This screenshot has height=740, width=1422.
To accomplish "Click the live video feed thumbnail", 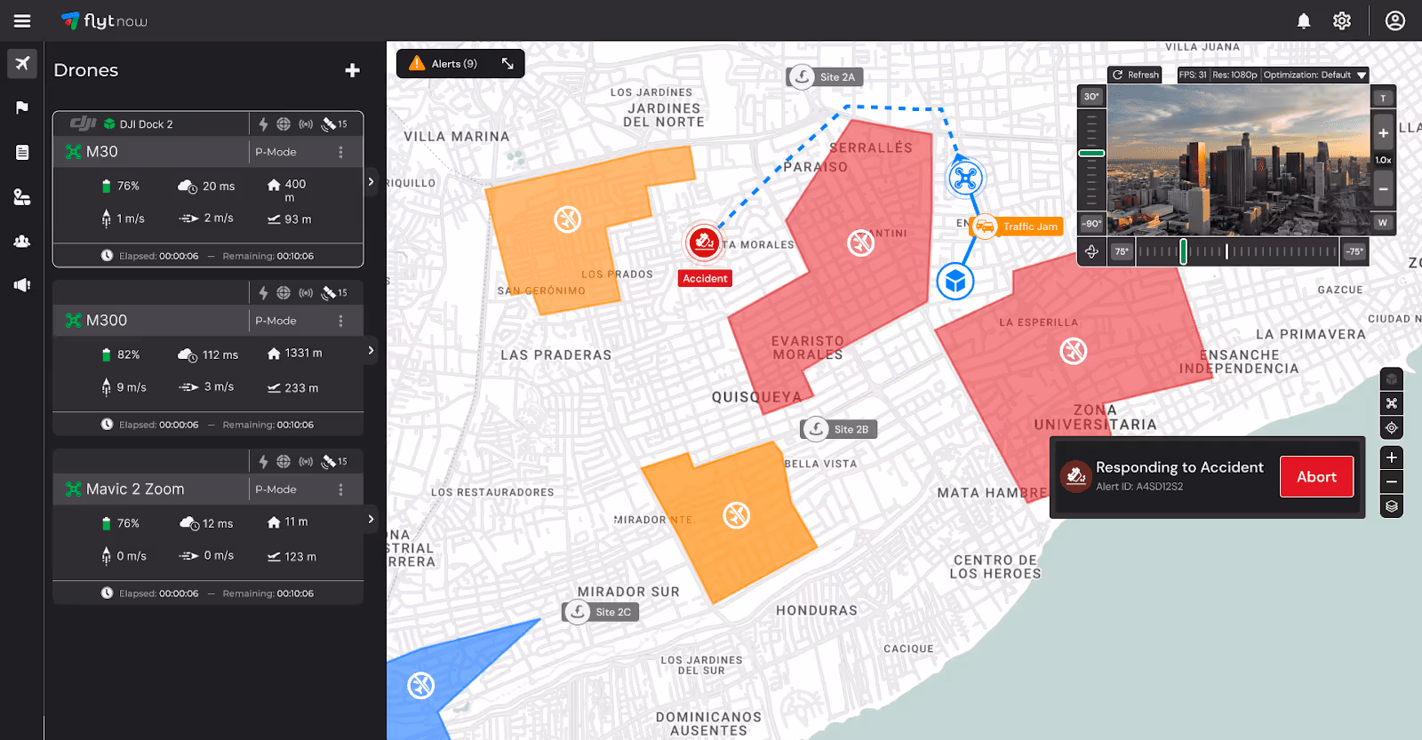I will (1237, 160).
